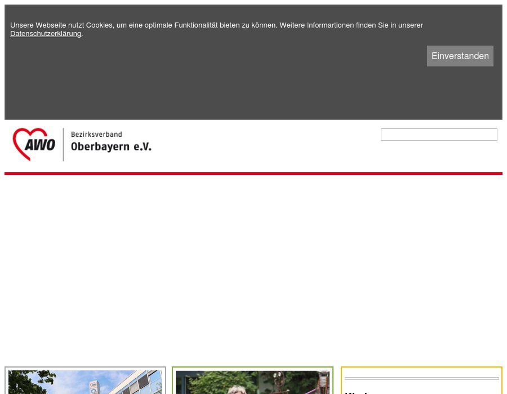Click the cookie notice text area
Image resolution: width=507 pixels, height=394 pixels.
pos(217,25)
